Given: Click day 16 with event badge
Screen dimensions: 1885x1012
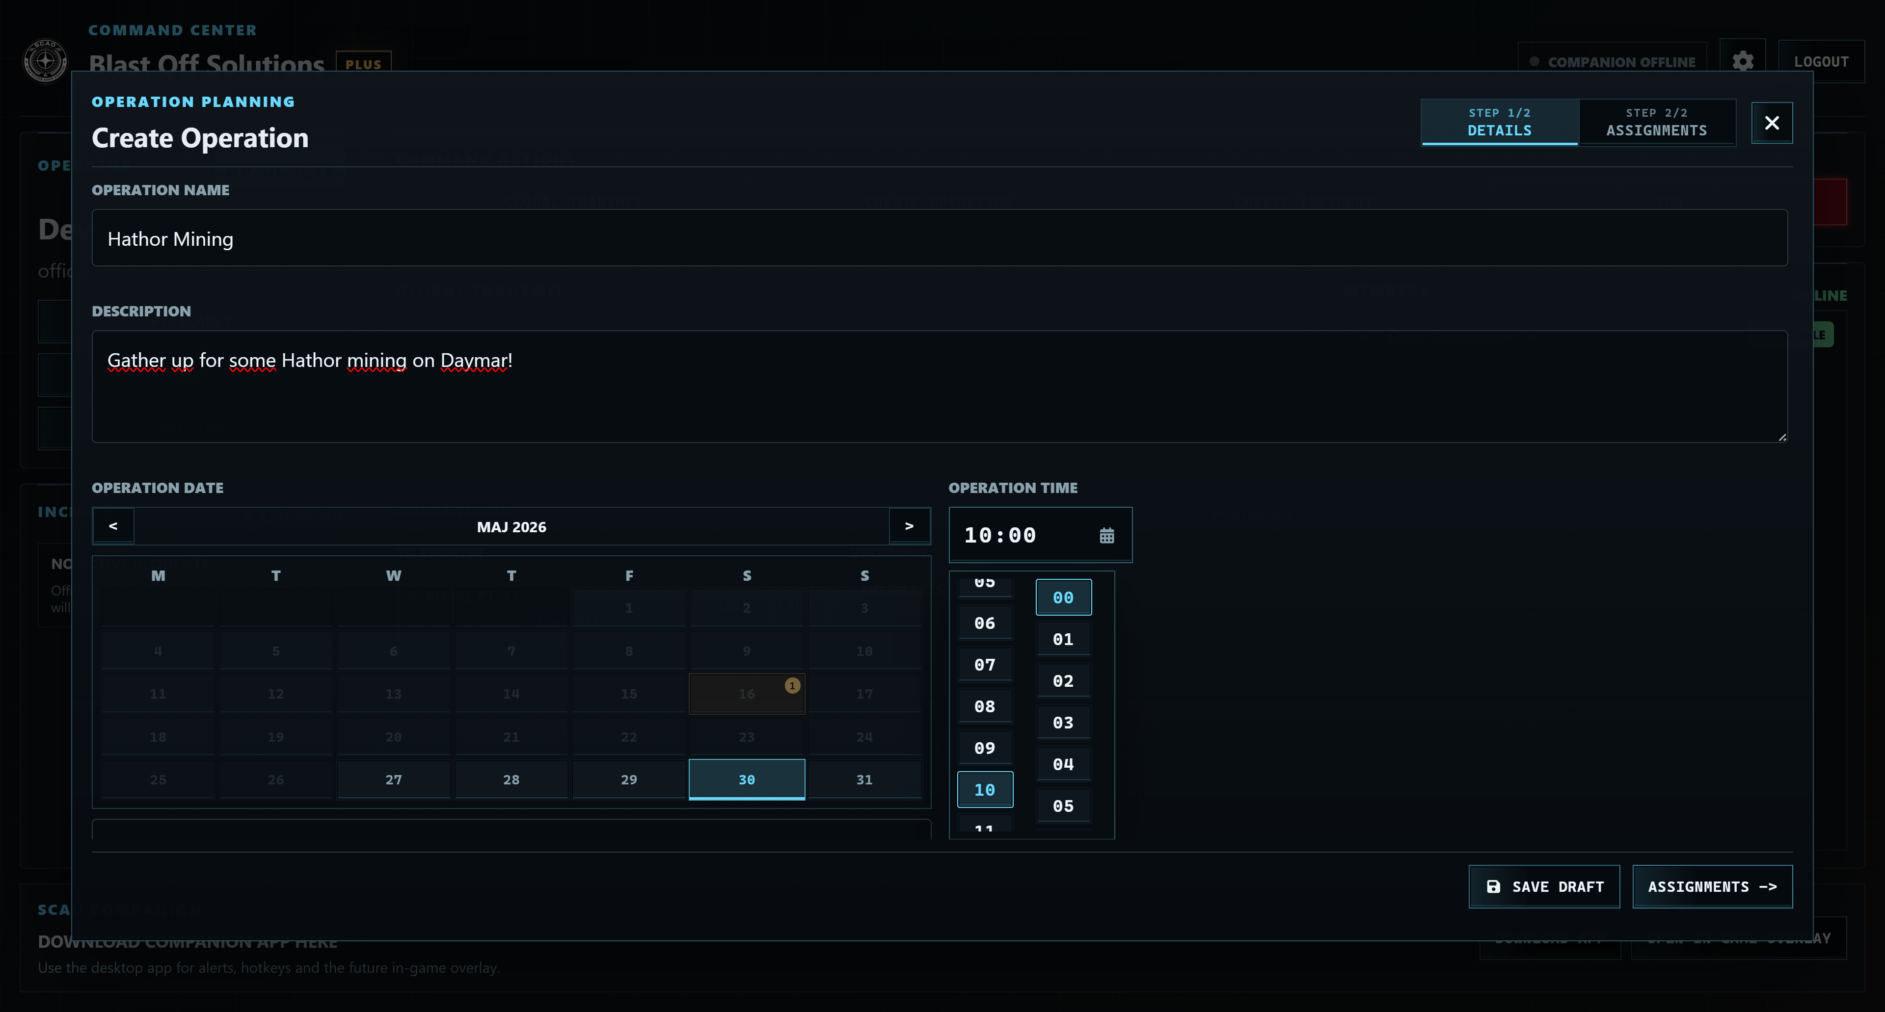Looking at the screenshot, I should (x=746, y=693).
